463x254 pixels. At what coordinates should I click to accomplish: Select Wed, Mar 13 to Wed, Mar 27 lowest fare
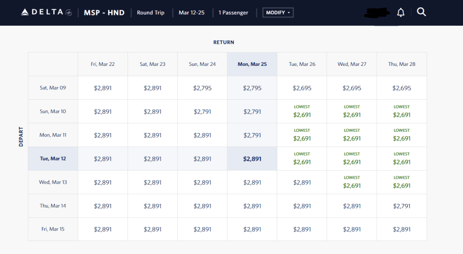click(x=352, y=182)
